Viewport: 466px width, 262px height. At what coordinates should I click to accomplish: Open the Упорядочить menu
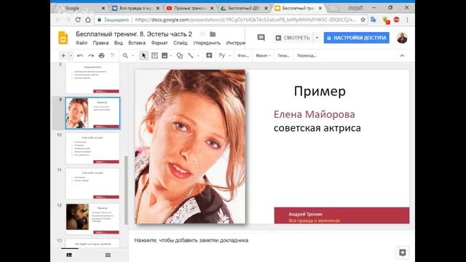[x=207, y=43]
